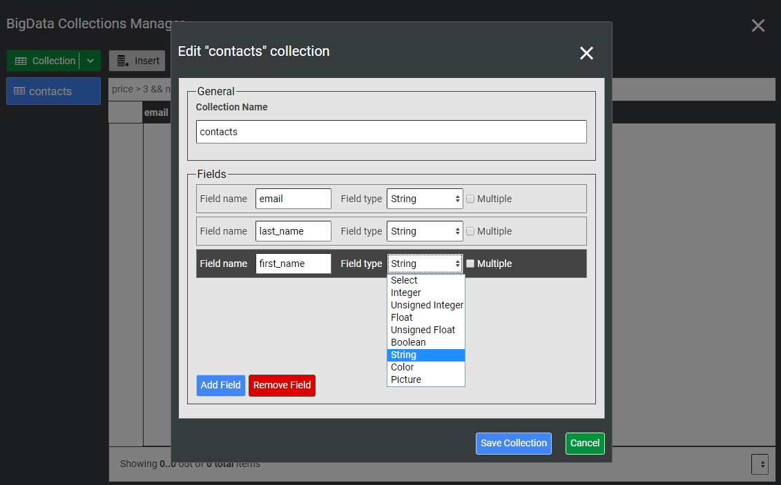Screen dimensions: 781x485
Task: Select Boolean in the field type list
Action: 408,342
